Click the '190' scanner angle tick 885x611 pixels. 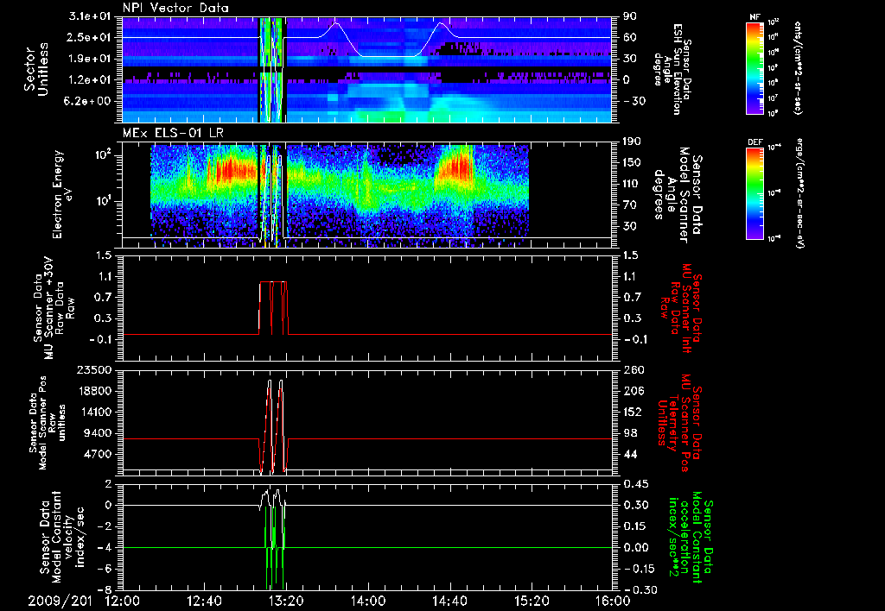634,142
